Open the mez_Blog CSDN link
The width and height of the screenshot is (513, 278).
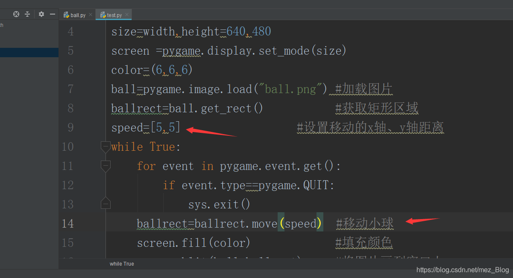462,269
